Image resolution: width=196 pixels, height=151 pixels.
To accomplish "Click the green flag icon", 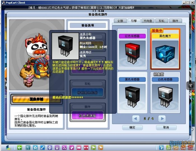I will point(93,148).
